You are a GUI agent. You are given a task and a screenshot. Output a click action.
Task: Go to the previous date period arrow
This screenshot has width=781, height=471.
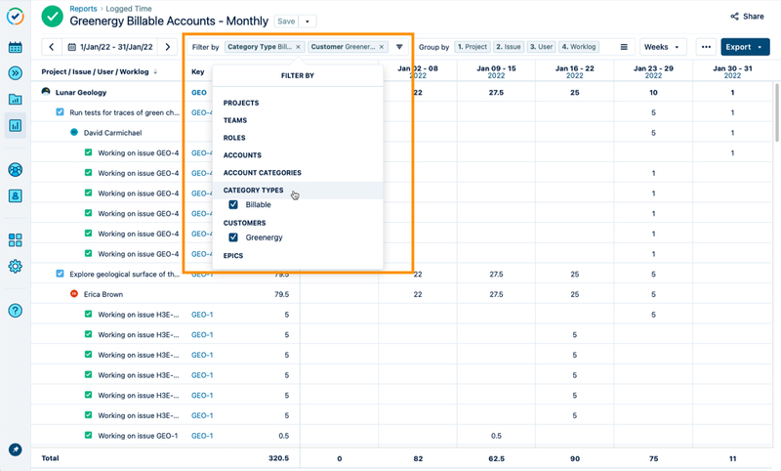point(52,47)
